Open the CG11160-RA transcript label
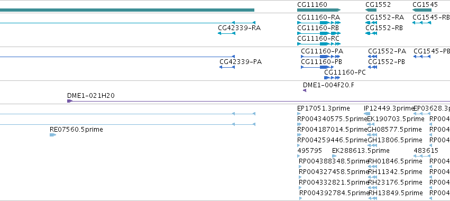The image size is (450, 201). (x=318, y=17)
